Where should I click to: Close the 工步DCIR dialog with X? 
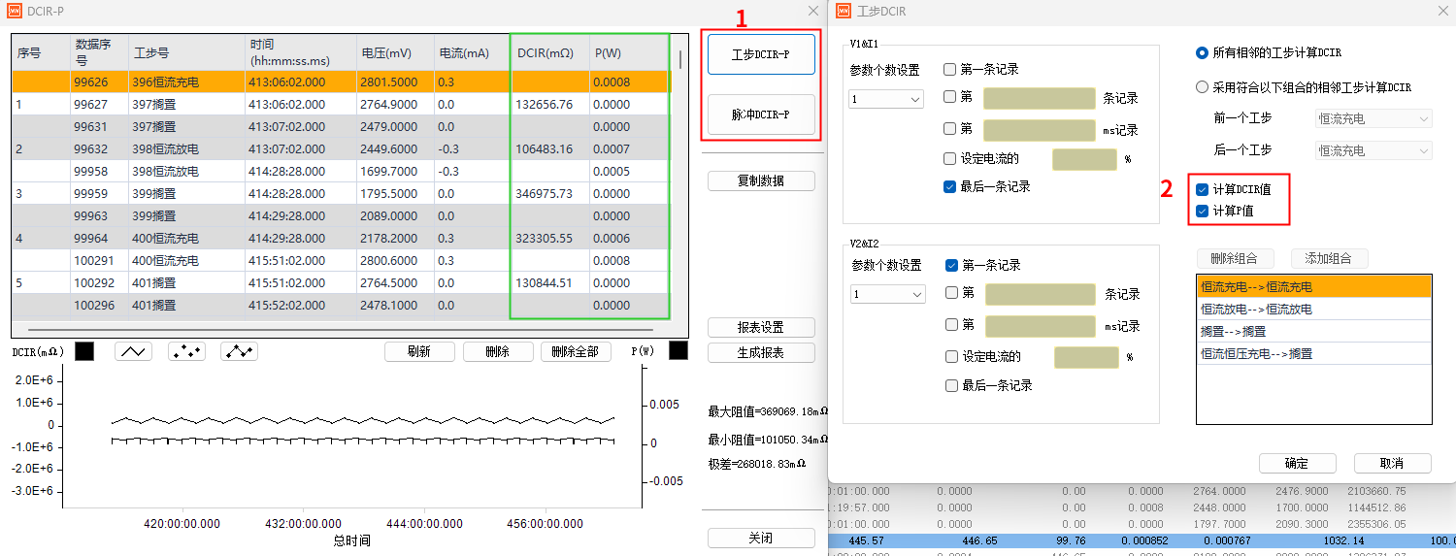coord(1440,11)
